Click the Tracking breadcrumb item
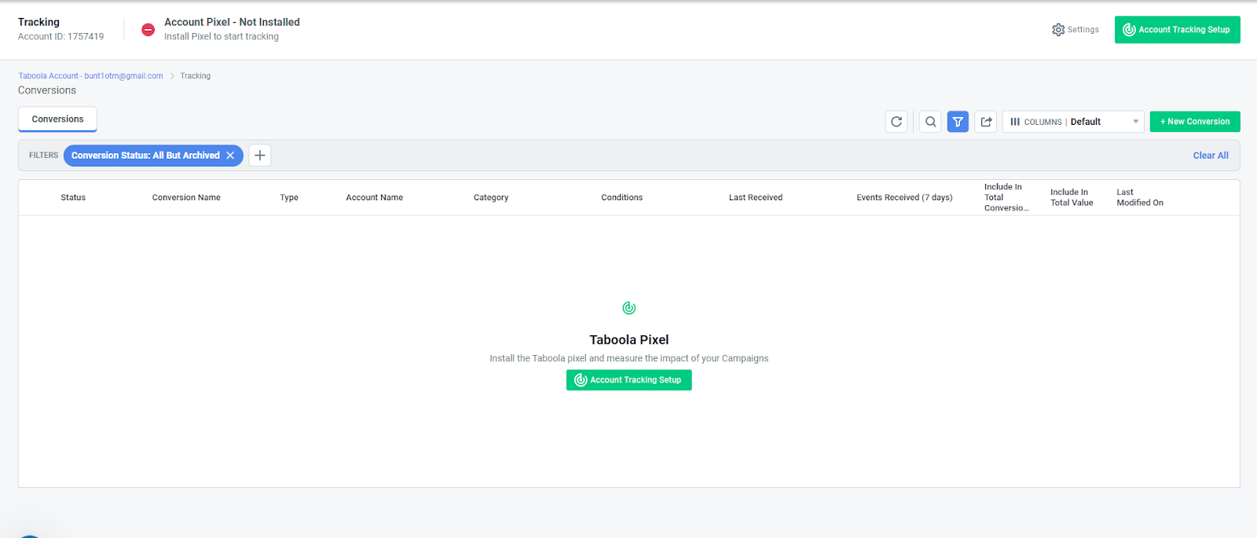The image size is (1257, 538). [196, 76]
